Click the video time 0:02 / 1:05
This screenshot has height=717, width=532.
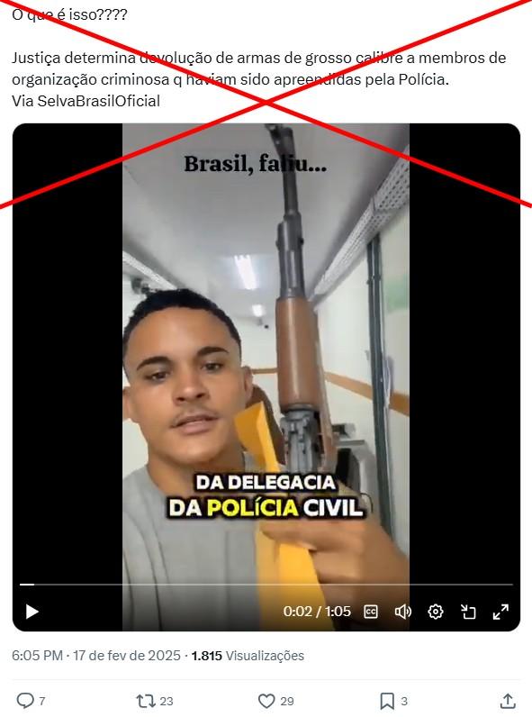[x=317, y=612]
